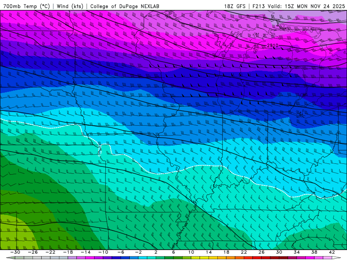
Task: Click the -14 color scale label
Action: point(85,252)
